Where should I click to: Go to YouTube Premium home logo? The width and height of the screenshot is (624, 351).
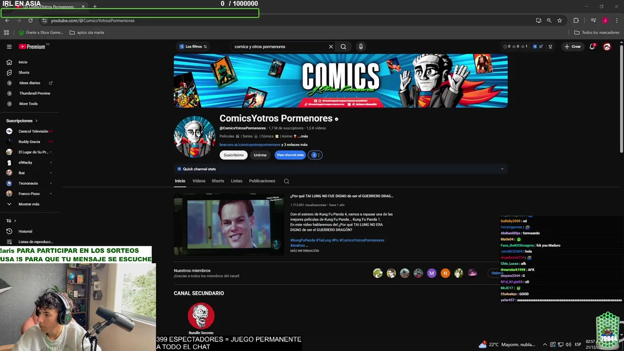pos(33,47)
